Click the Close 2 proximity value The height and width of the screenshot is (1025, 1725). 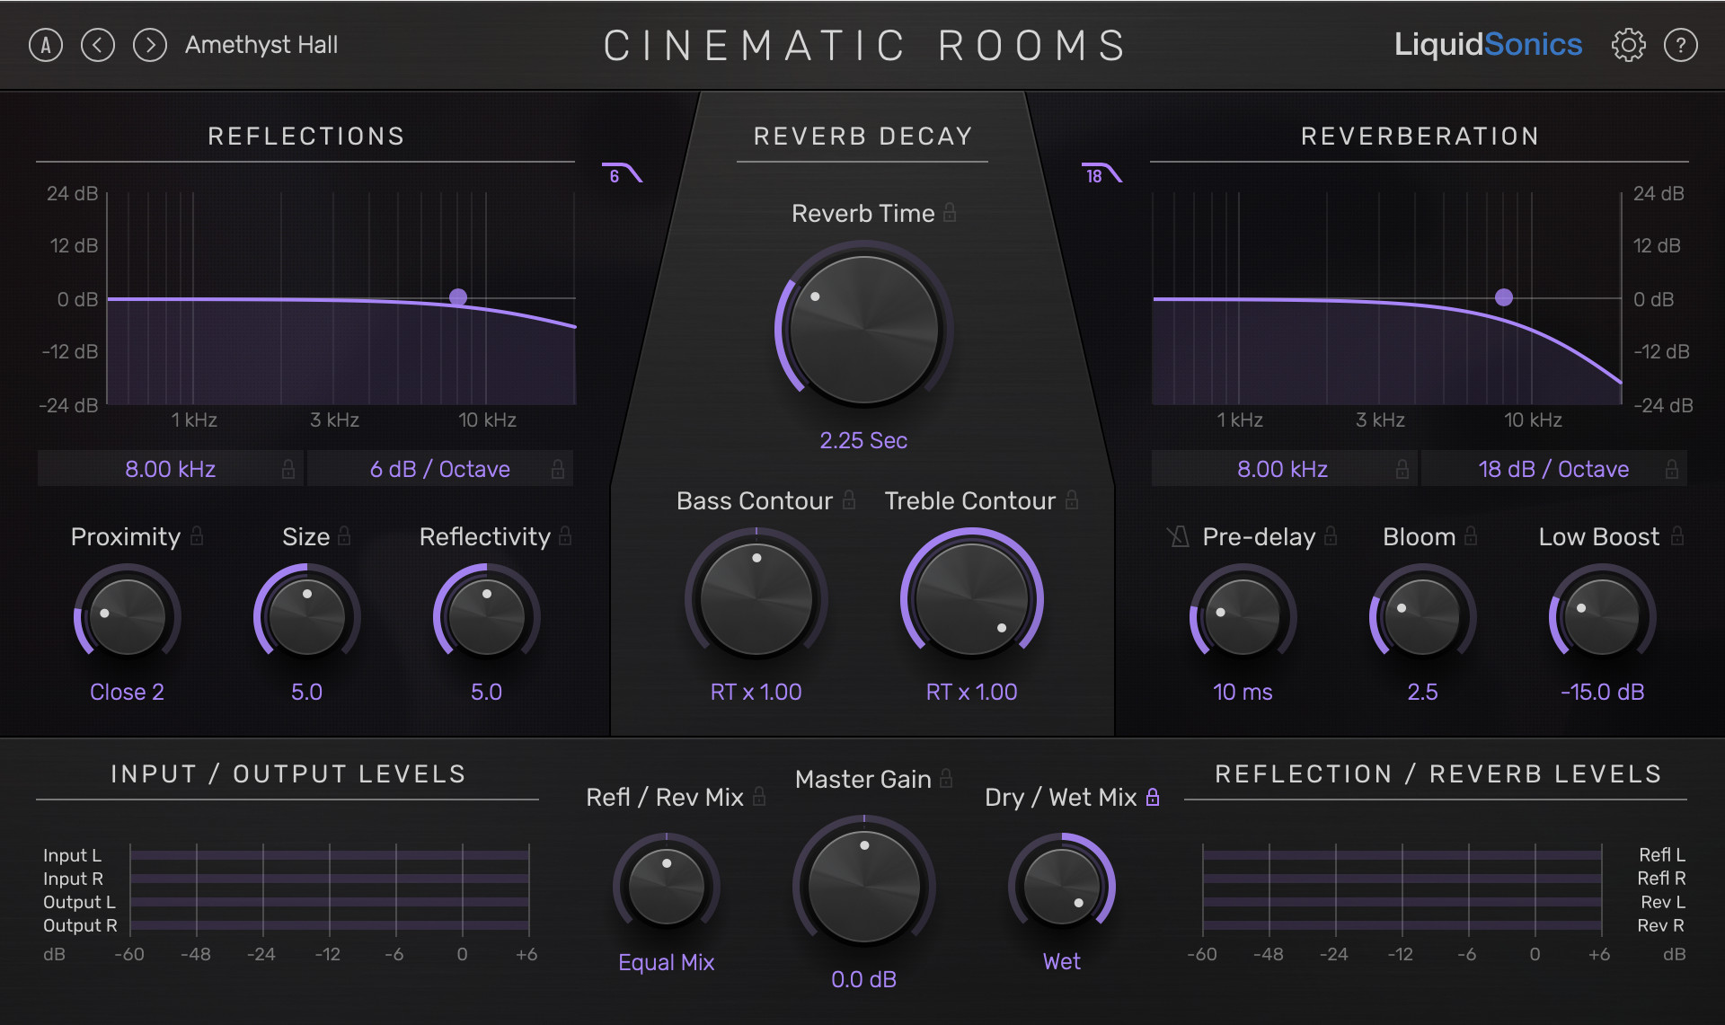pos(127,692)
